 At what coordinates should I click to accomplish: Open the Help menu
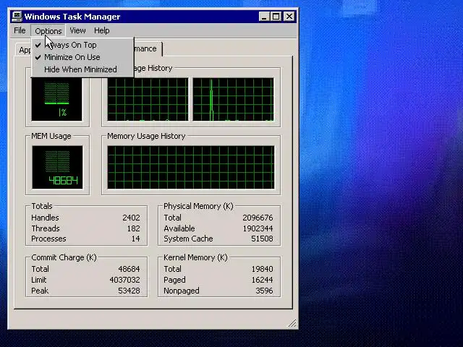[102, 30]
